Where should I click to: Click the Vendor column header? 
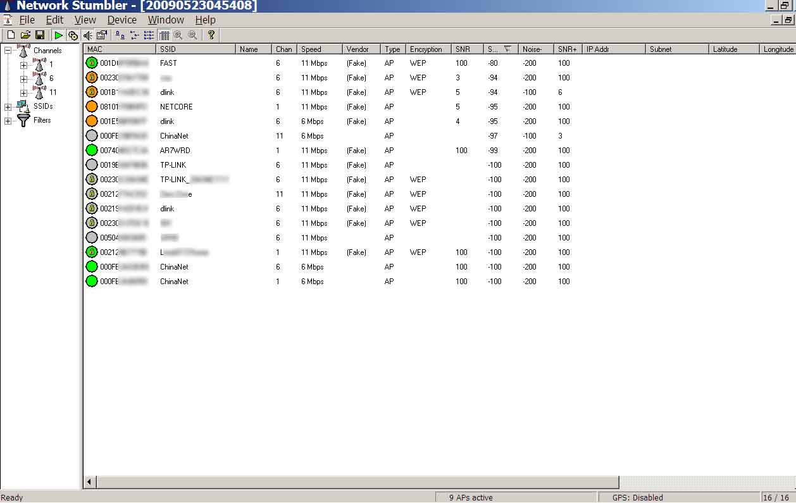pos(361,49)
